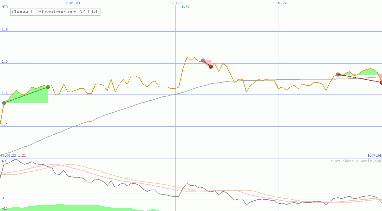This screenshot has width=382, height=211.
Task: Click the 1.07.24 end date label
Action: [374, 155]
